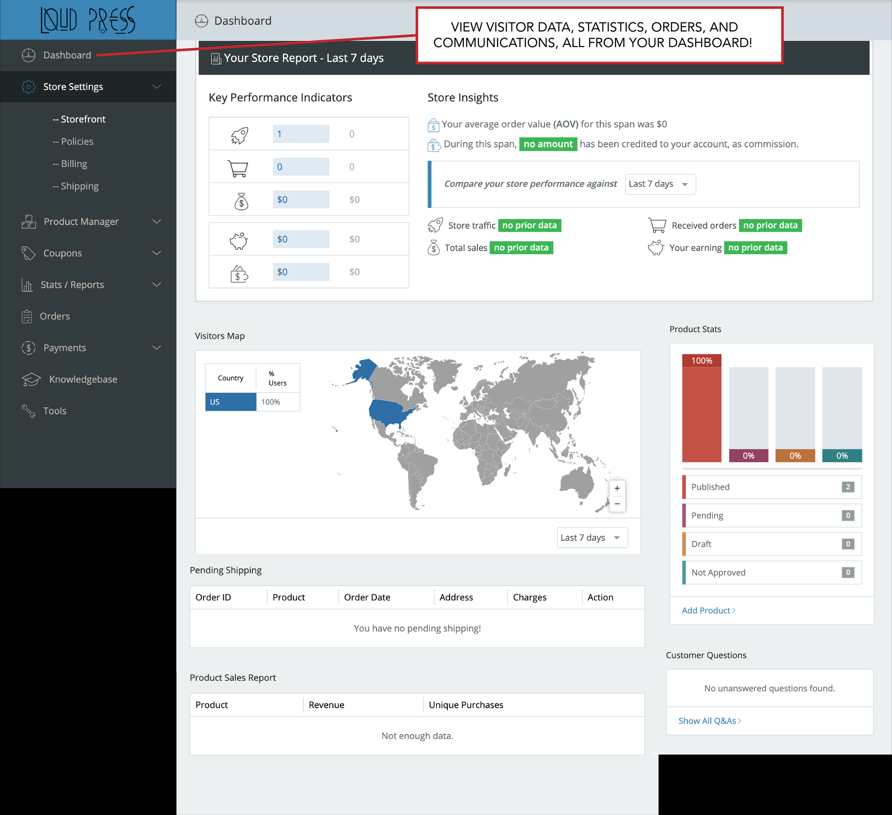Click the Product Manager boxes icon

pyautogui.click(x=29, y=221)
